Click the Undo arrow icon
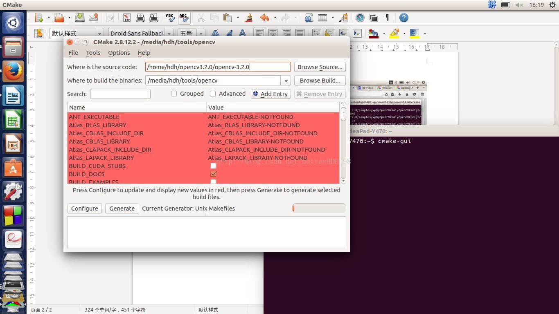The height and width of the screenshot is (314, 559). pyautogui.click(x=264, y=18)
